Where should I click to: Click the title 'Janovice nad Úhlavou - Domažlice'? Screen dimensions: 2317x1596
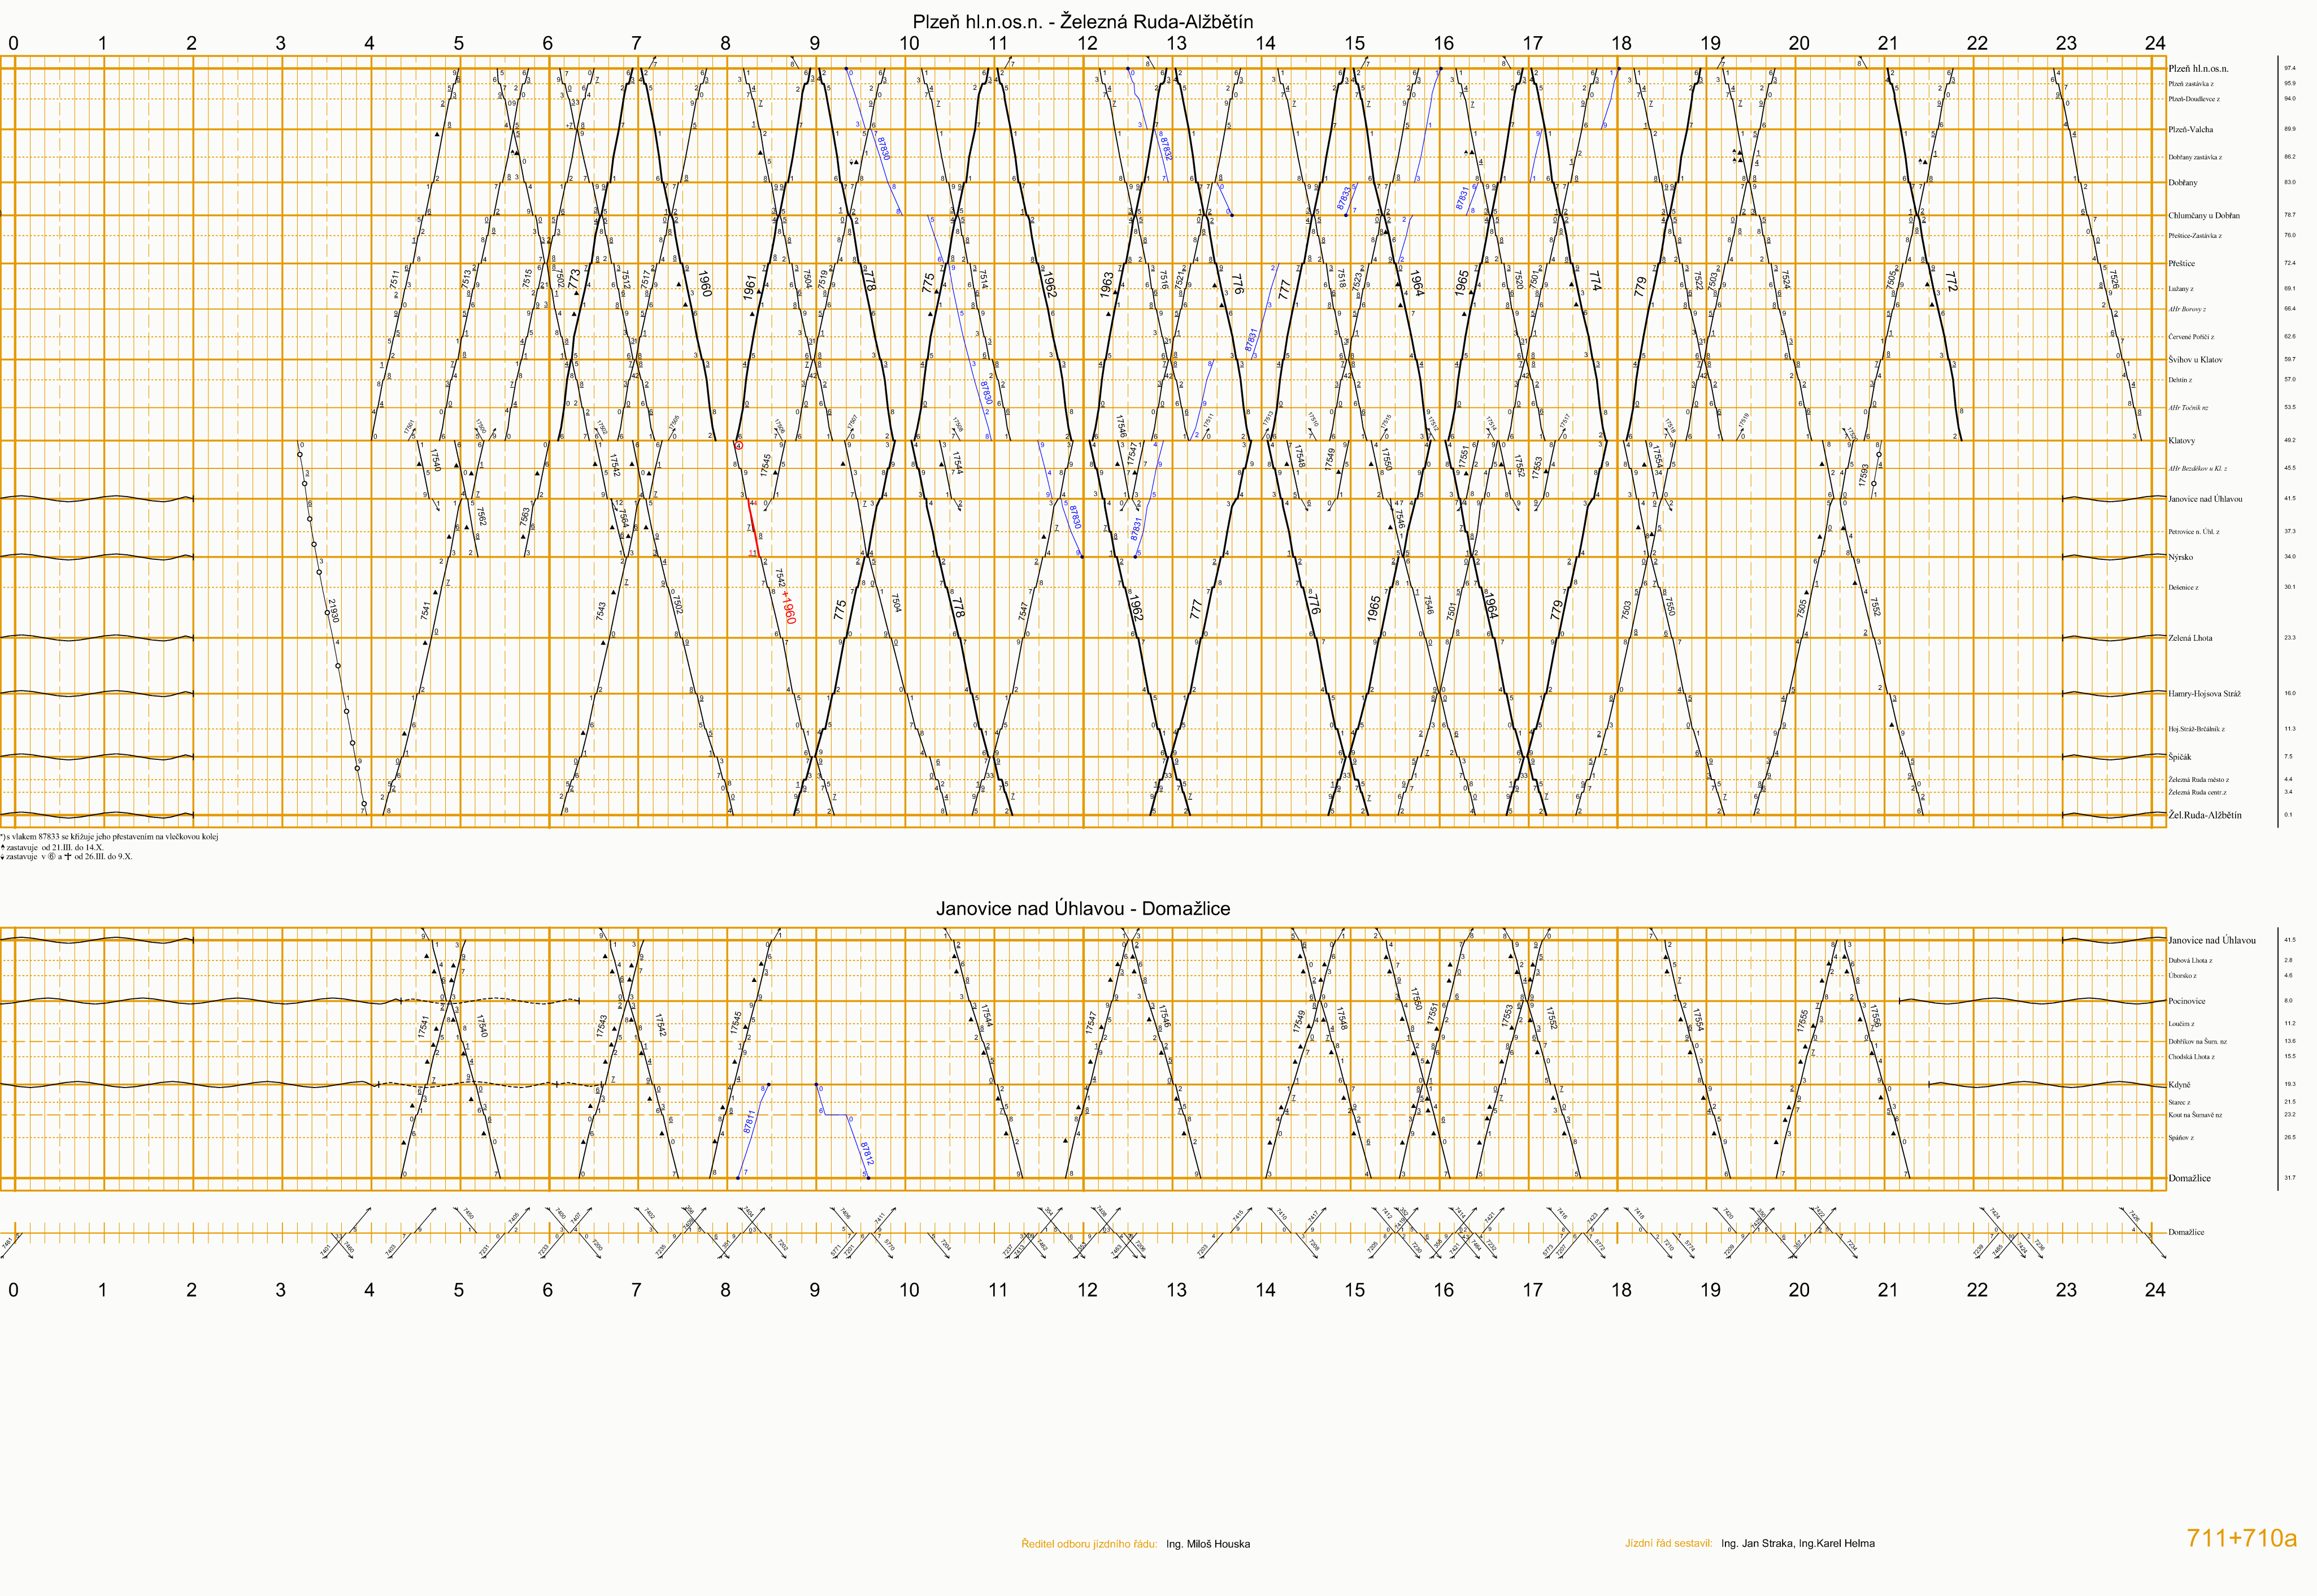(1083, 909)
